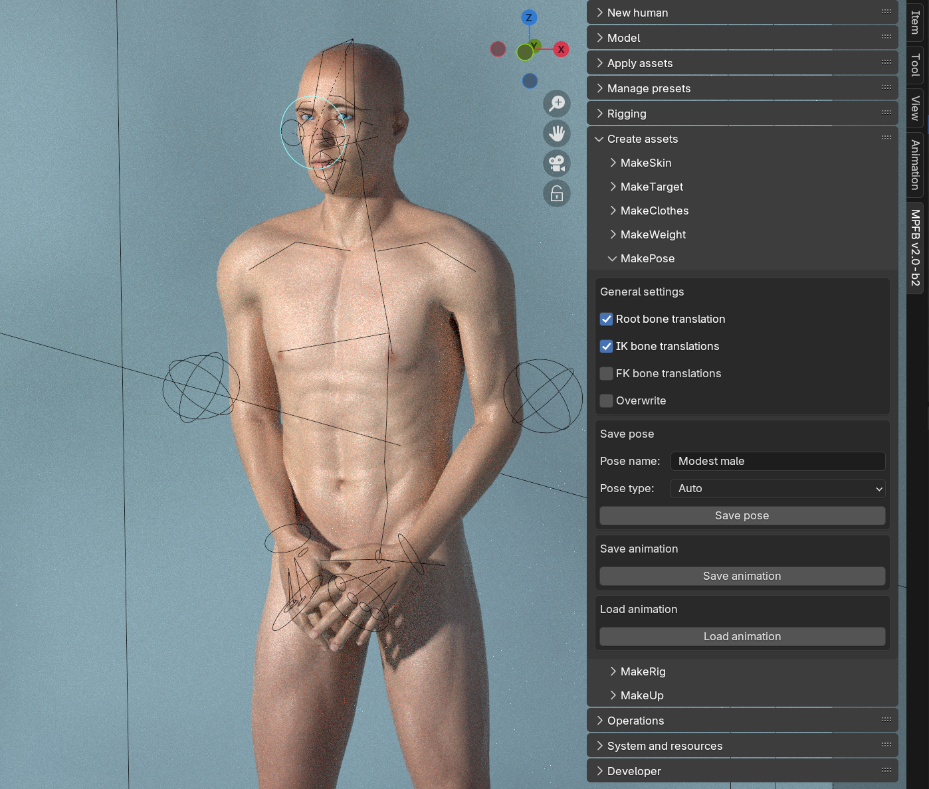Grab the System and resources drag handle
The width and height of the screenshot is (929, 789).
point(886,745)
